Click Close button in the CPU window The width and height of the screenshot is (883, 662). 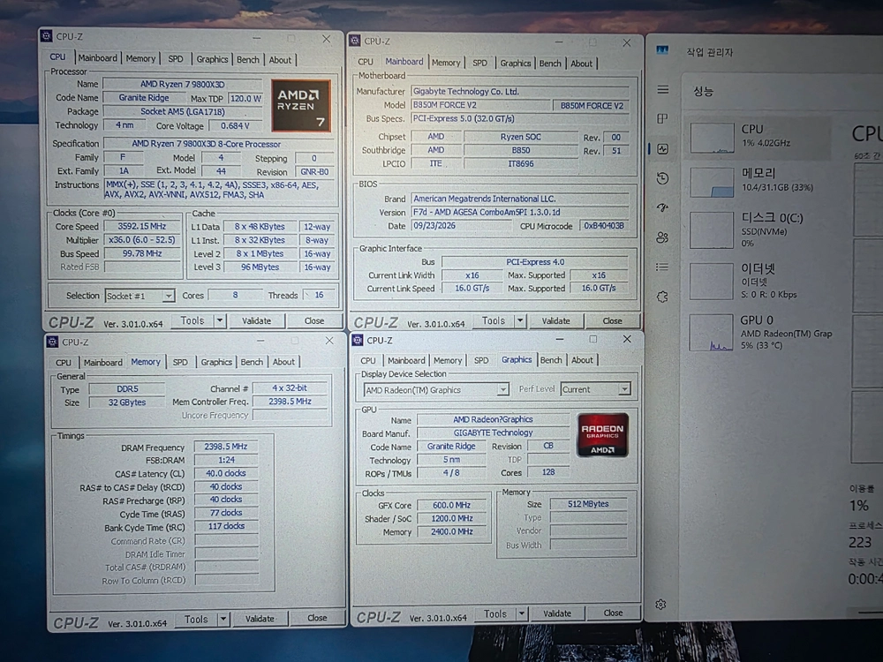314,321
